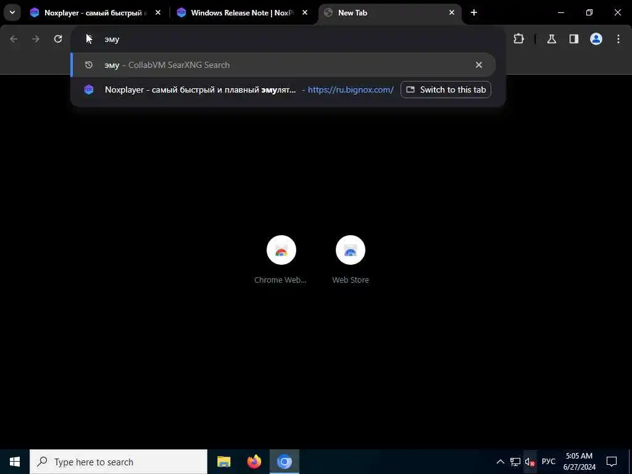Screen dimensions: 632x474
Task: Open the muted volume tray icon
Action: [530, 462]
